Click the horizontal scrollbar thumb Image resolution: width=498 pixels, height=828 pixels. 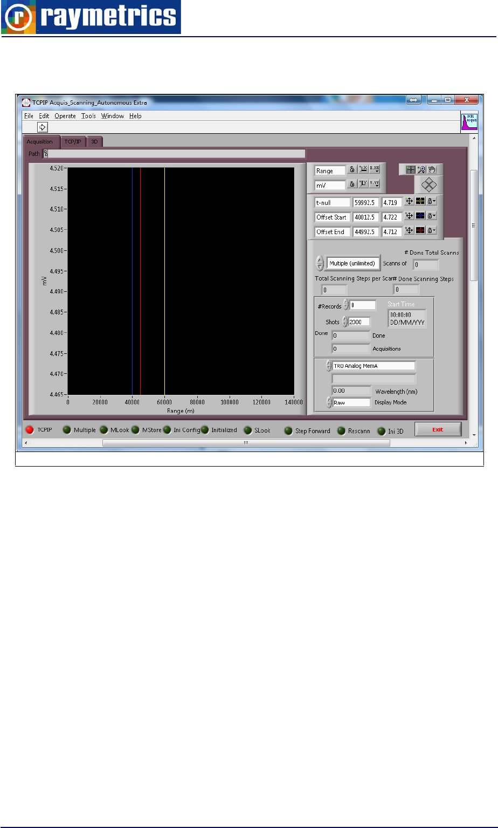tap(246, 443)
